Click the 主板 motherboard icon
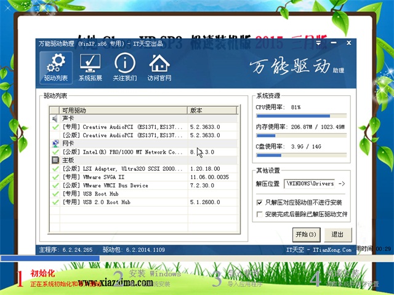 [x=55, y=160]
